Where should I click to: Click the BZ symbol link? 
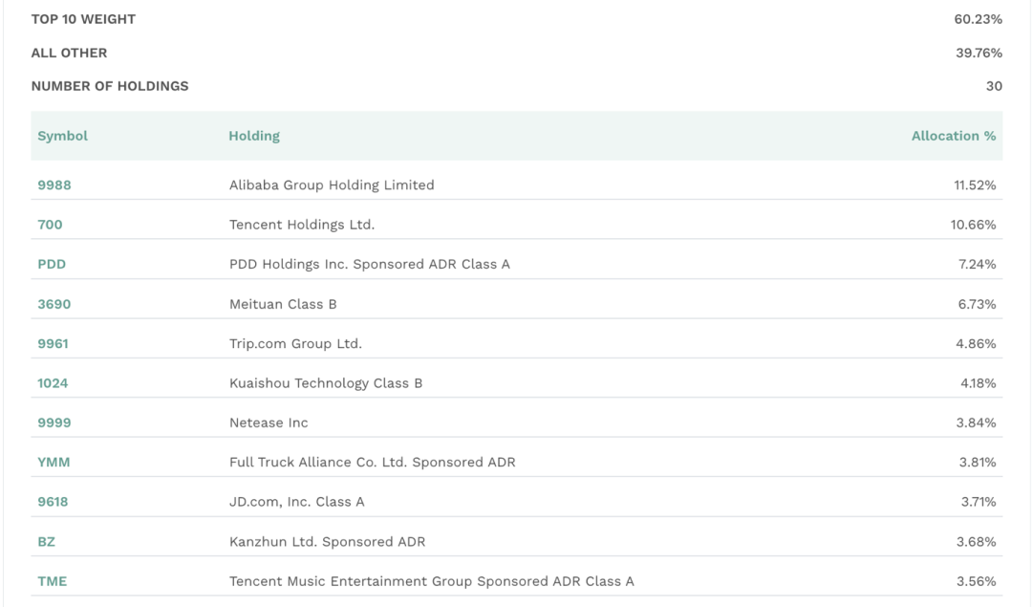[x=47, y=542]
